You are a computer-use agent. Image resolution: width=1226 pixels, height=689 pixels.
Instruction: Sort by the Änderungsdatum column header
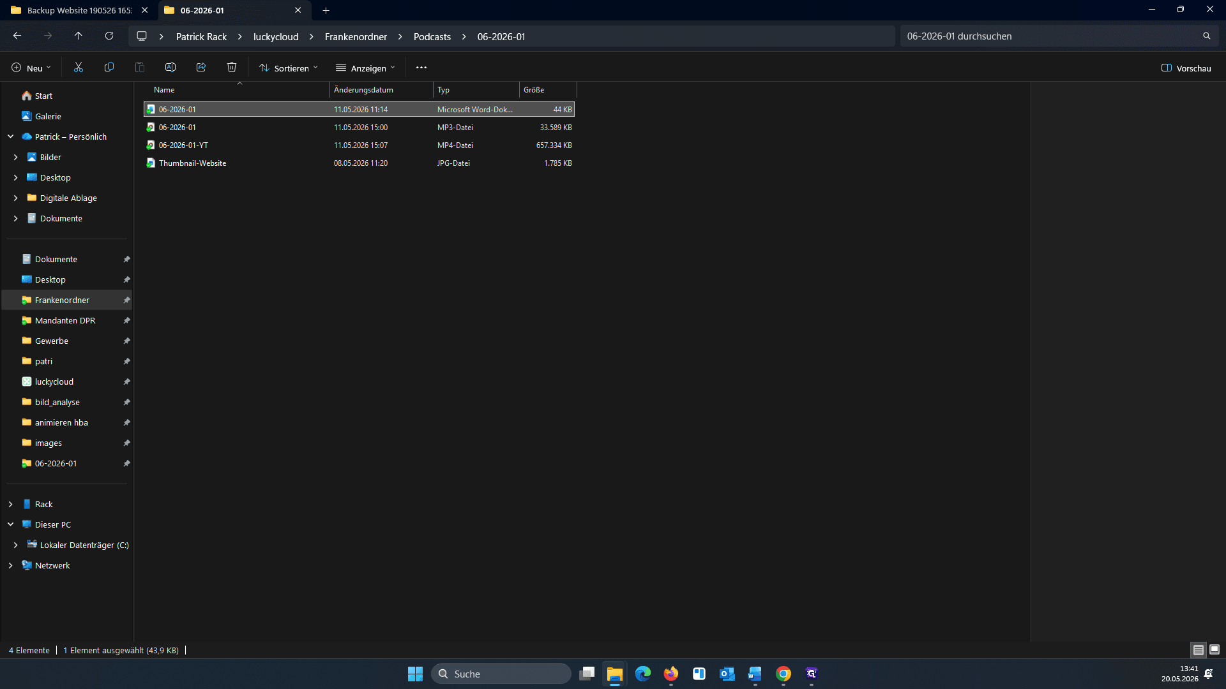(381, 90)
